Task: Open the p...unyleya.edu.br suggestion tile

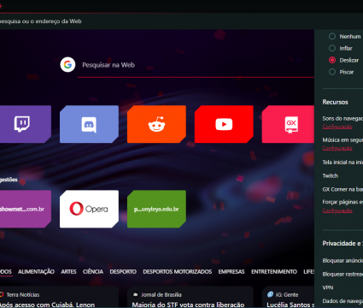Action: click(x=156, y=209)
